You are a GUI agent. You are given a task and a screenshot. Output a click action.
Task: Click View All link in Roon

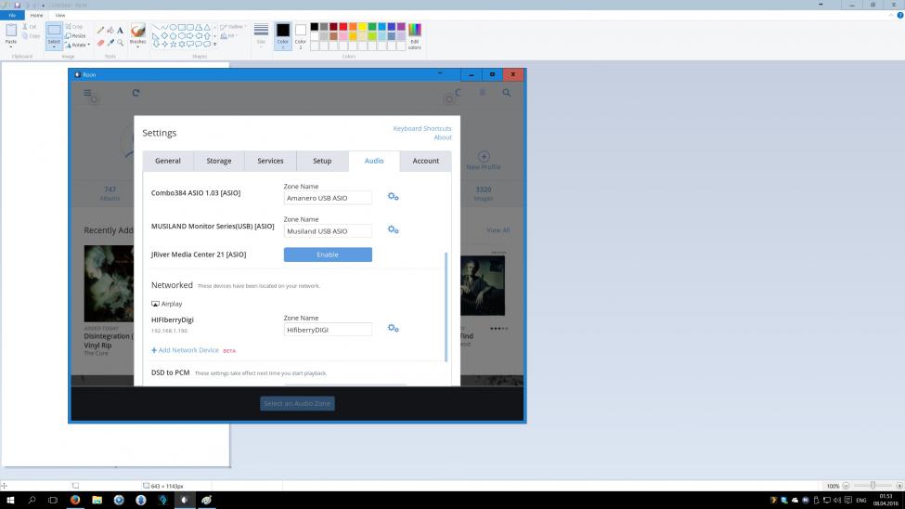pyautogui.click(x=498, y=230)
